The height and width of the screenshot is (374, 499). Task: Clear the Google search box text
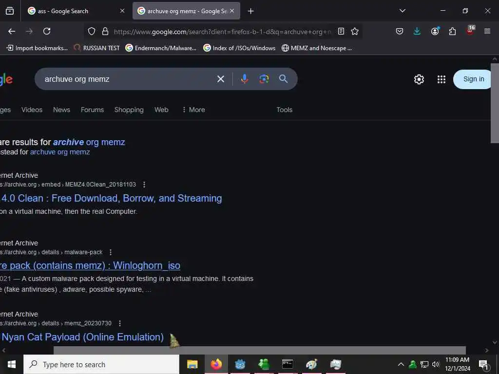221,79
